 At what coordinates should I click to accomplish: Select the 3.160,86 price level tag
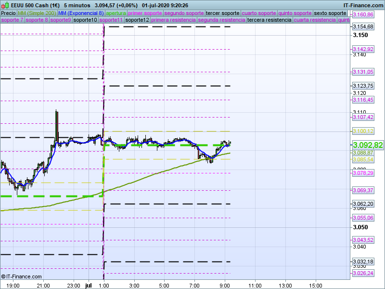pos(363,14)
